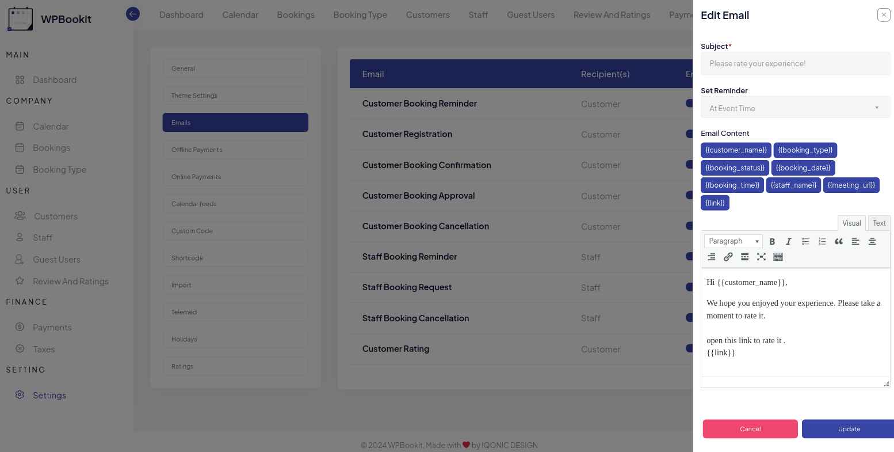Click the Update button
The height and width of the screenshot is (452, 894).
tap(849, 429)
